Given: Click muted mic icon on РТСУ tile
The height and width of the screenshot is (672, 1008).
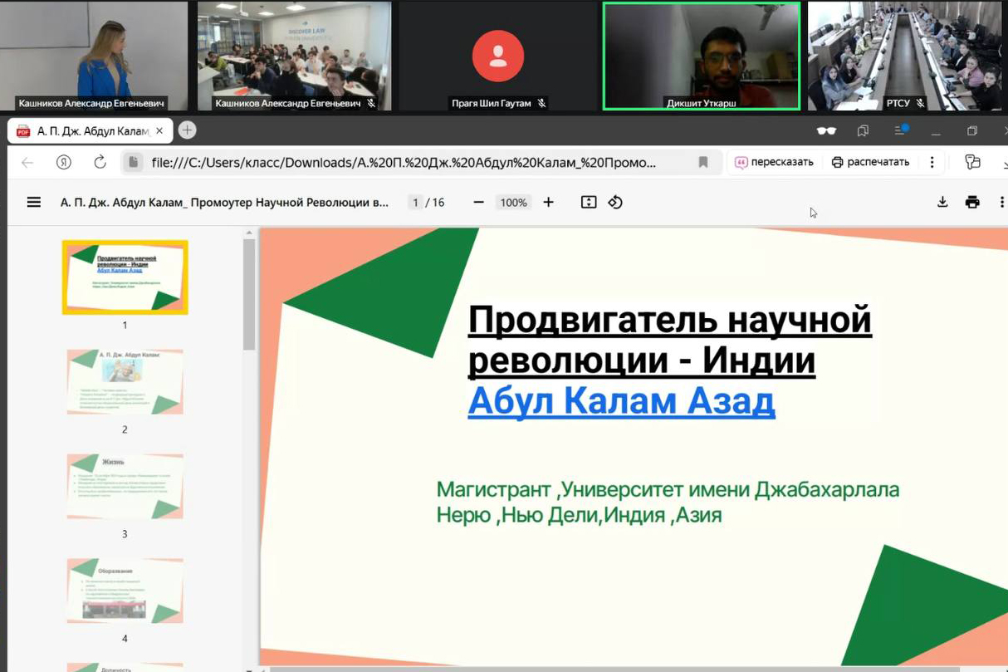Looking at the screenshot, I should tap(920, 103).
